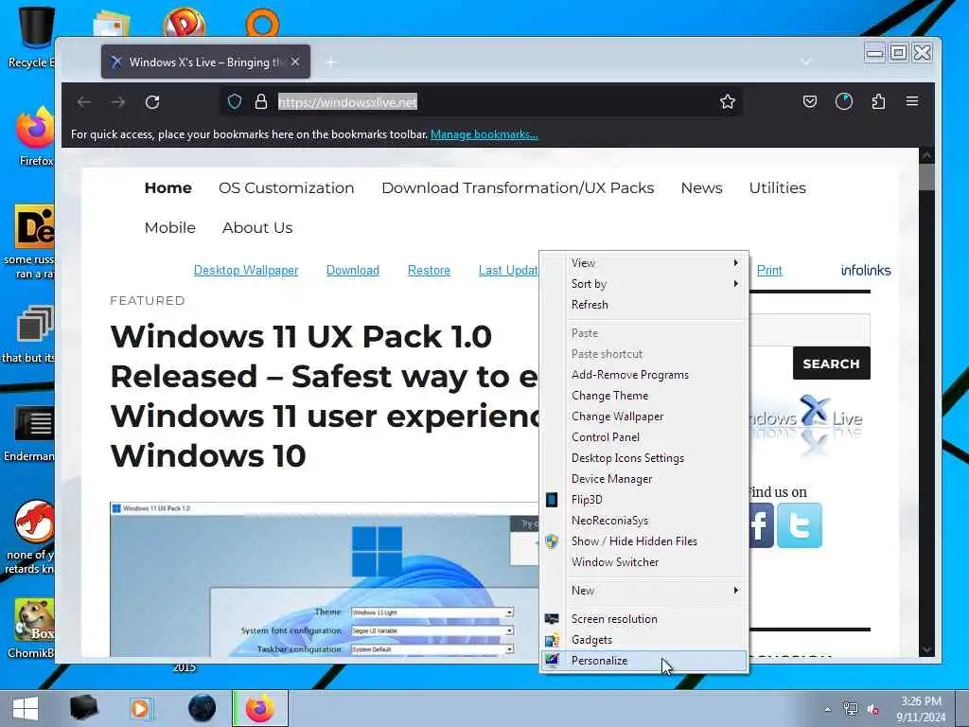Screen dimensions: 969x727
Task: Click the Print link
Action: 769,270
